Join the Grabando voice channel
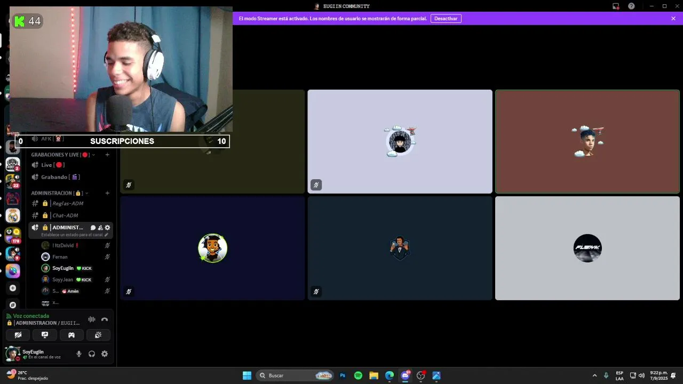Viewport: 683px width, 384px height. click(x=70, y=177)
